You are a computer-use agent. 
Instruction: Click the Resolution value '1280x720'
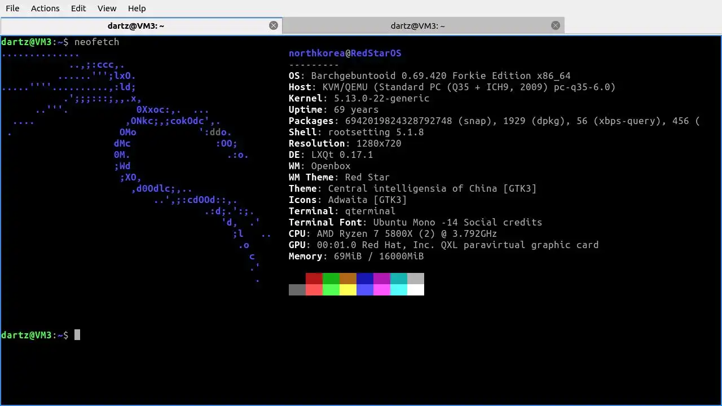tap(378, 143)
